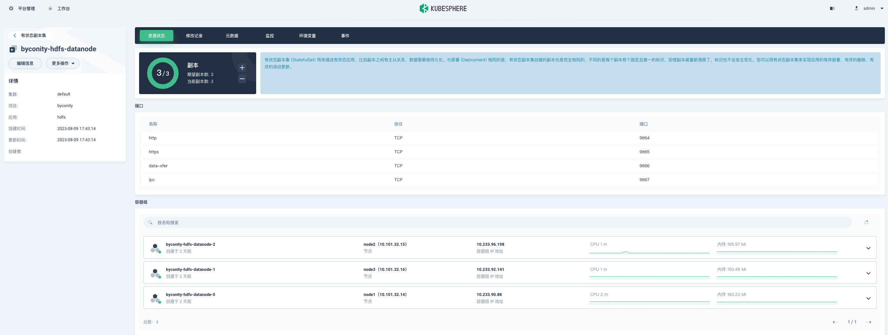Switch to the 监控 tab
Screen dimensions: 888x335
click(269, 36)
